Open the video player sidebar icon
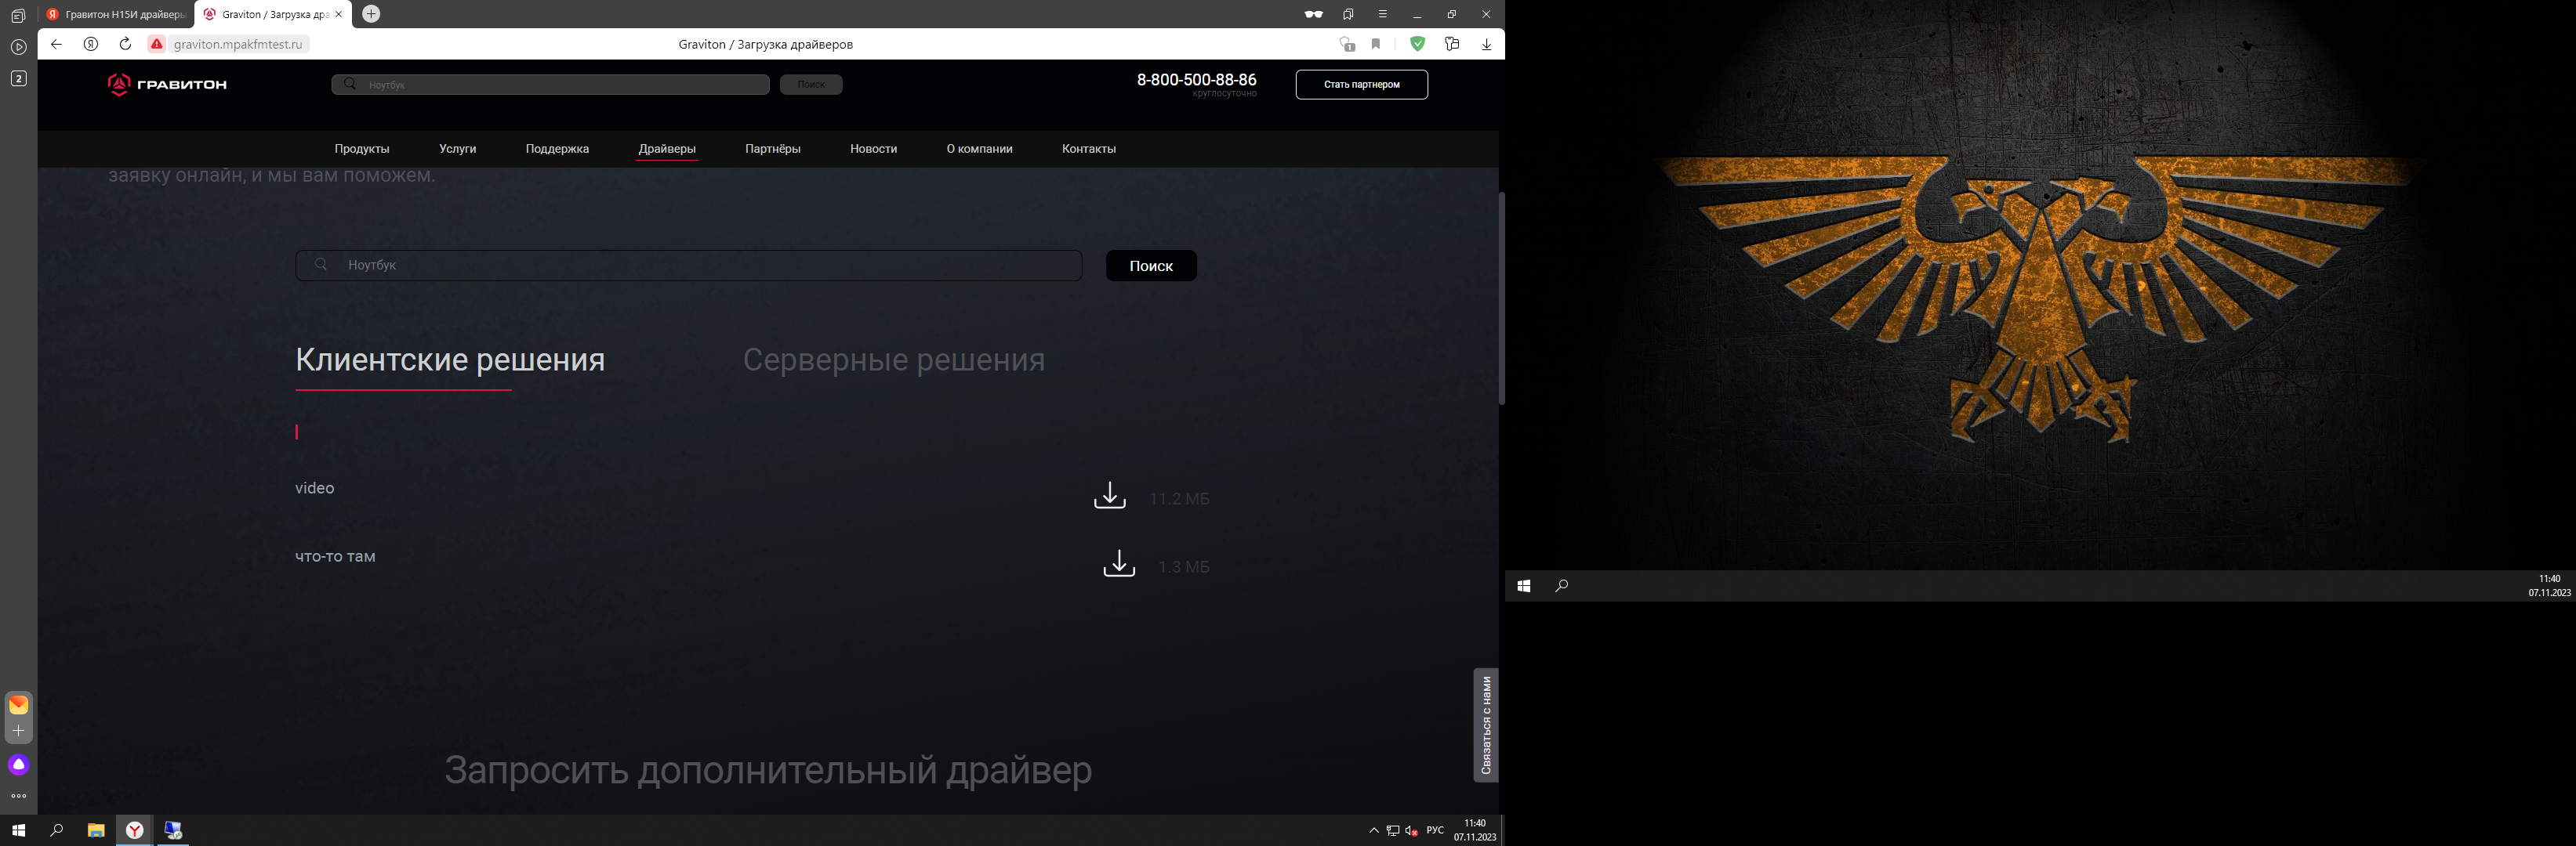This screenshot has width=2576, height=846. coord(18,47)
